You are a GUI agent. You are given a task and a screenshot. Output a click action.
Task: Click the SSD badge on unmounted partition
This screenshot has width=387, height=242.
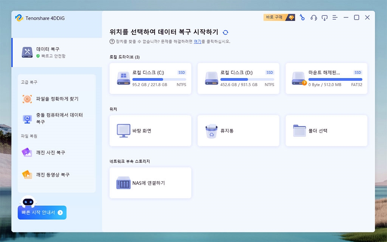click(358, 72)
